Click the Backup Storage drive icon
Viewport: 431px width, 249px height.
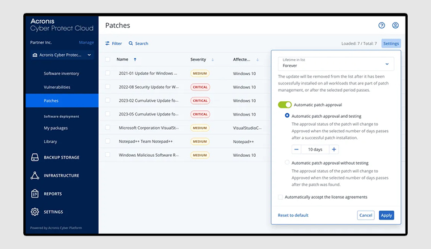click(x=35, y=157)
